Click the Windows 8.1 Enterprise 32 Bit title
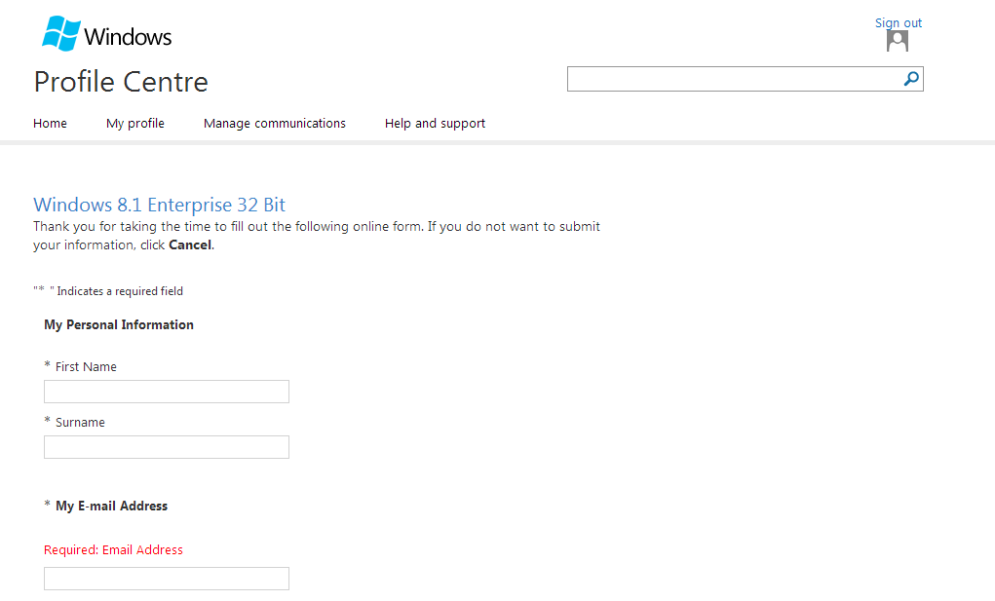The height and width of the screenshot is (601, 995). coord(159,205)
